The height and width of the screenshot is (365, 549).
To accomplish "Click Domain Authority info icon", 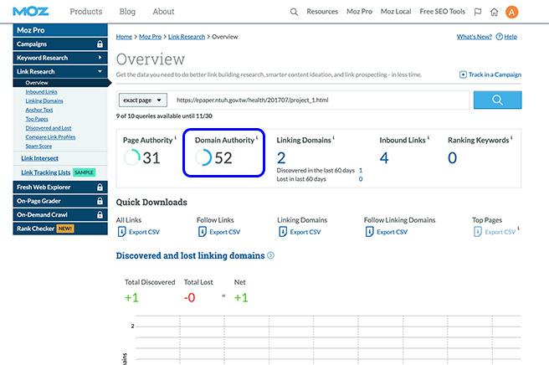I will point(257,137).
